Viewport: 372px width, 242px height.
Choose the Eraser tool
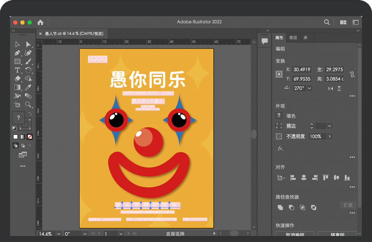pos(17,79)
